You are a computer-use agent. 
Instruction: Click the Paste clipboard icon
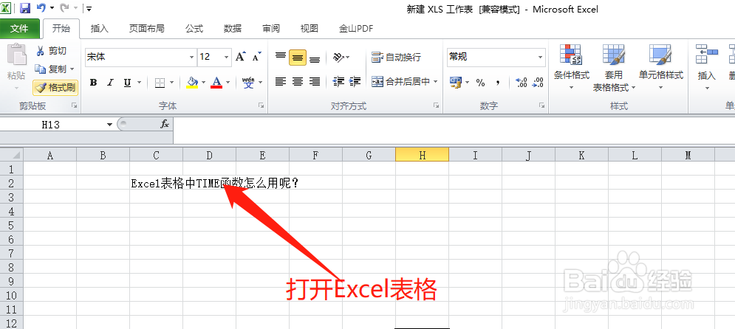pos(16,55)
